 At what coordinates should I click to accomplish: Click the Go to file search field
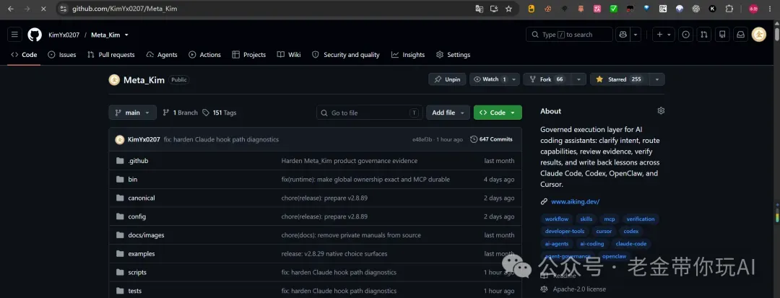tap(370, 113)
